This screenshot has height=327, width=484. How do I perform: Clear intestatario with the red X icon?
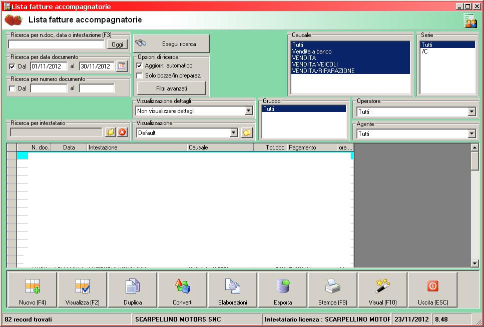coord(122,132)
